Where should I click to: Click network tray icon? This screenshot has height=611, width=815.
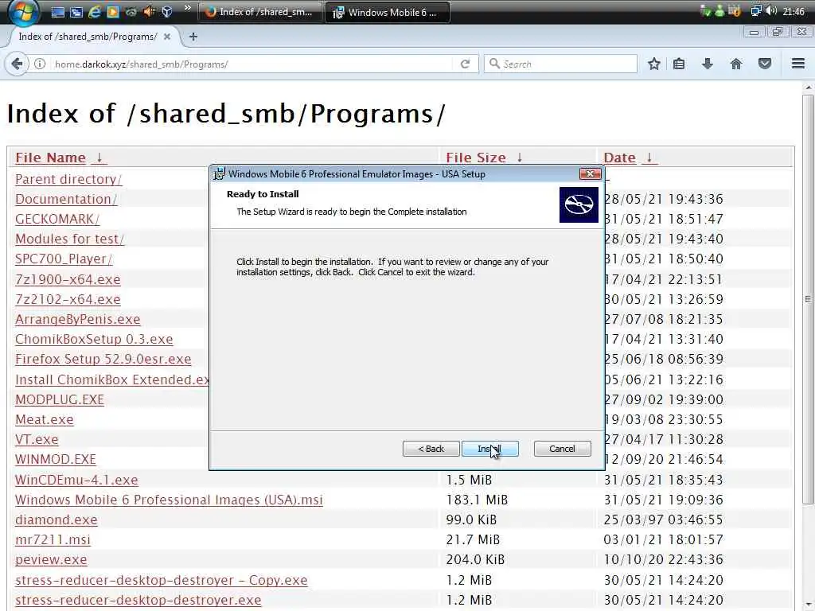756,11
